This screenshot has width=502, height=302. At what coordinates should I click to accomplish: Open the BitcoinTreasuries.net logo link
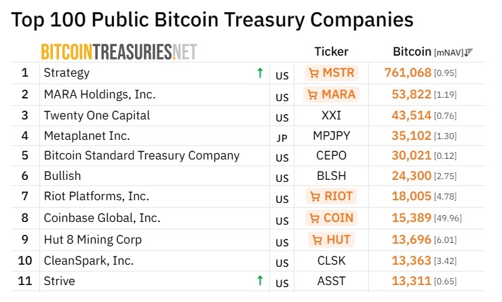coord(119,52)
